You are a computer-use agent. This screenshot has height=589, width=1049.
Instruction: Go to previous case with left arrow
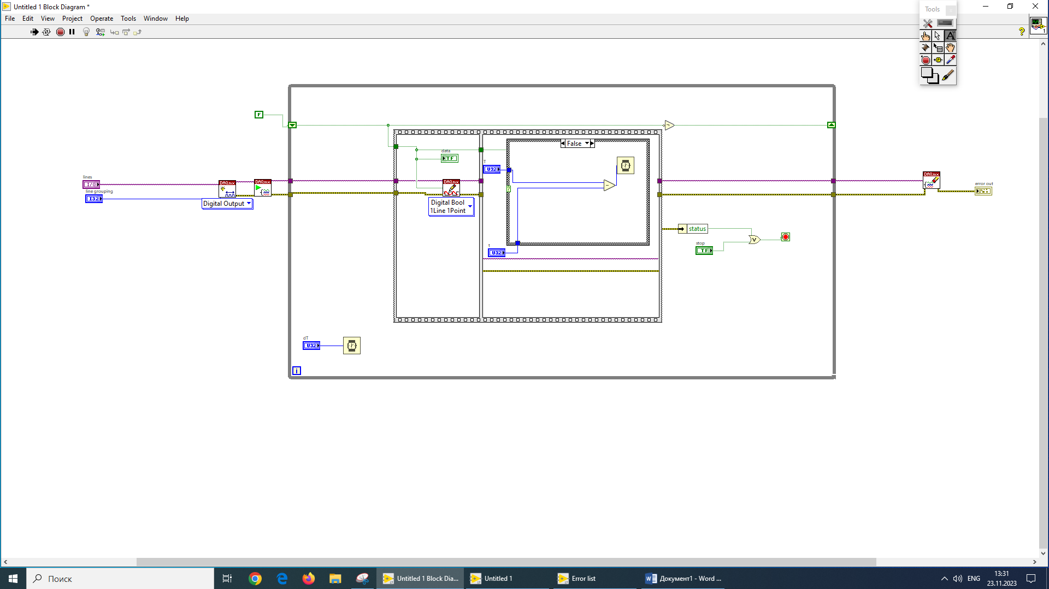click(x=563, y=144)
